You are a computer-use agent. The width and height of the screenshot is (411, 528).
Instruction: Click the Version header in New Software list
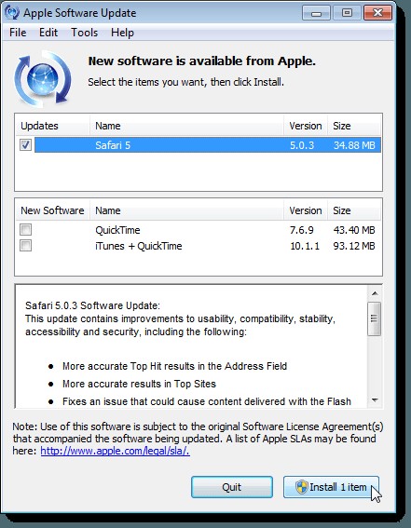click(x=306, y=210)
